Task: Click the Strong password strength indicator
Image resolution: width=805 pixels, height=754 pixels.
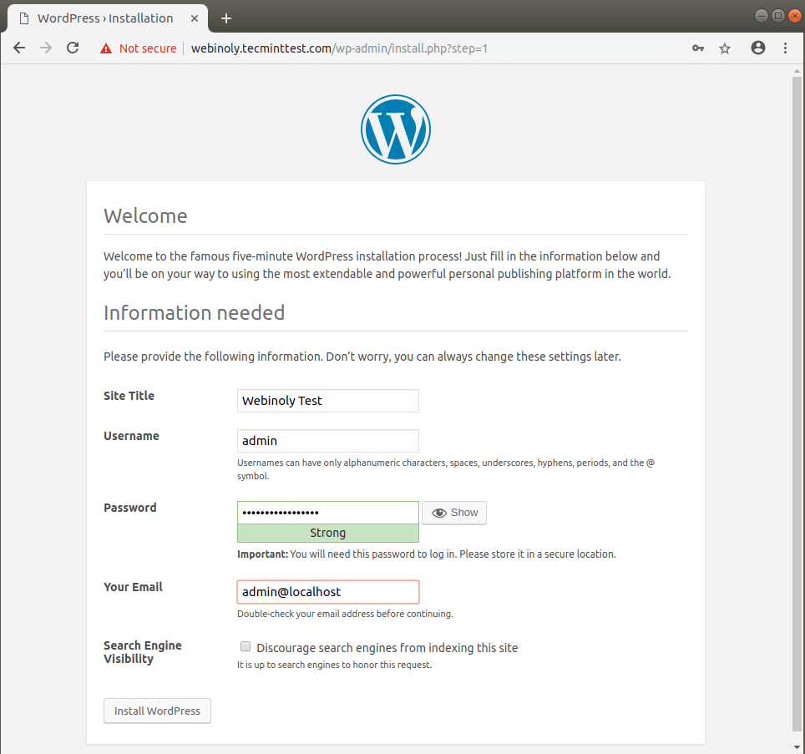Action: (x=327, y=533)
